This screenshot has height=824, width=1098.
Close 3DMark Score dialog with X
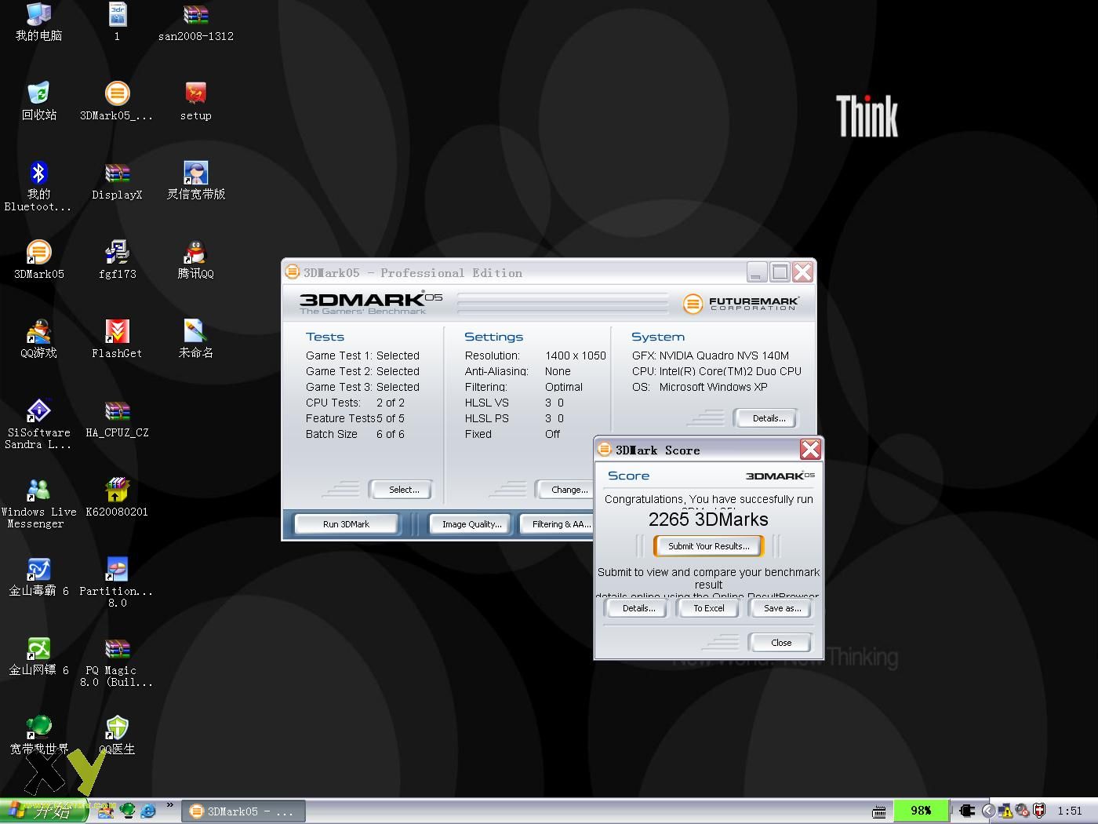[x=810, y=450]
